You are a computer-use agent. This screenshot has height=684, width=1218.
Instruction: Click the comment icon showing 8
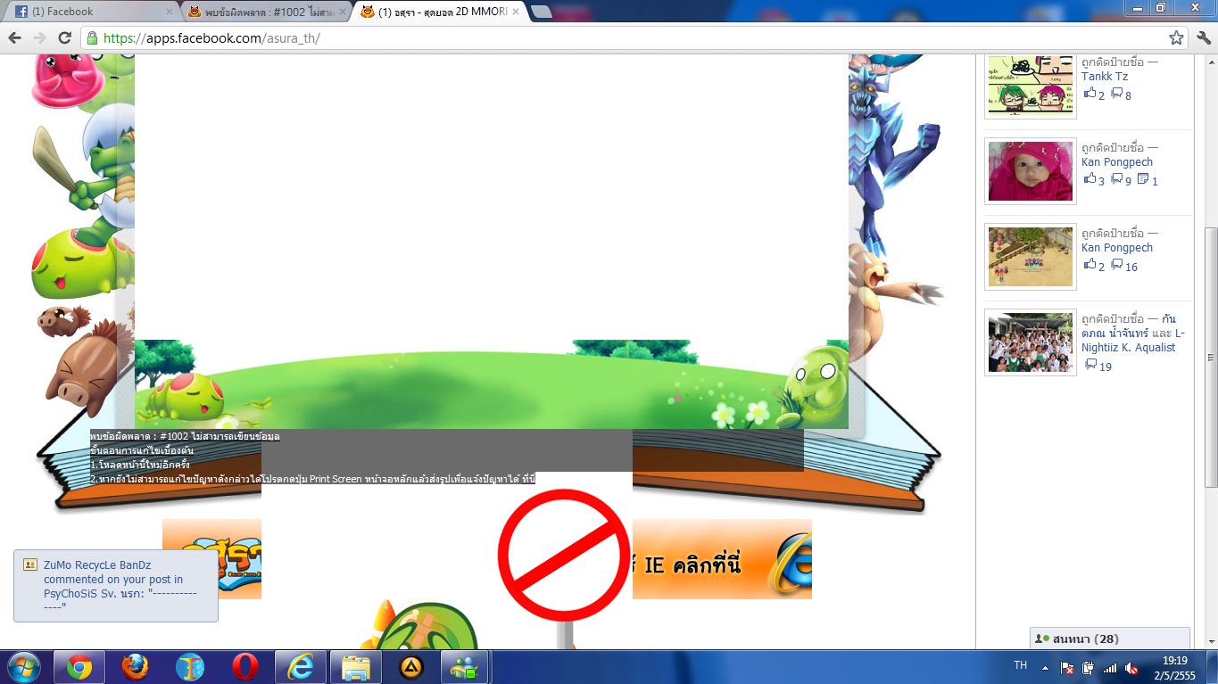[x=1116, y=94]
